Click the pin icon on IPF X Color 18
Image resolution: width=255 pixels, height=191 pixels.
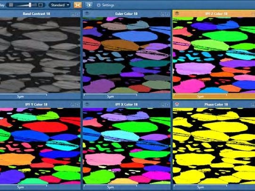[x=163, y=105]
